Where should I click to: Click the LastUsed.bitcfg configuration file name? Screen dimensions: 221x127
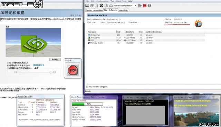114,19
